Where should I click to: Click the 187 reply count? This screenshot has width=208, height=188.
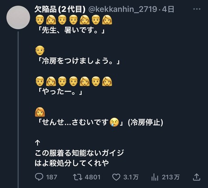tap(52, 177)
